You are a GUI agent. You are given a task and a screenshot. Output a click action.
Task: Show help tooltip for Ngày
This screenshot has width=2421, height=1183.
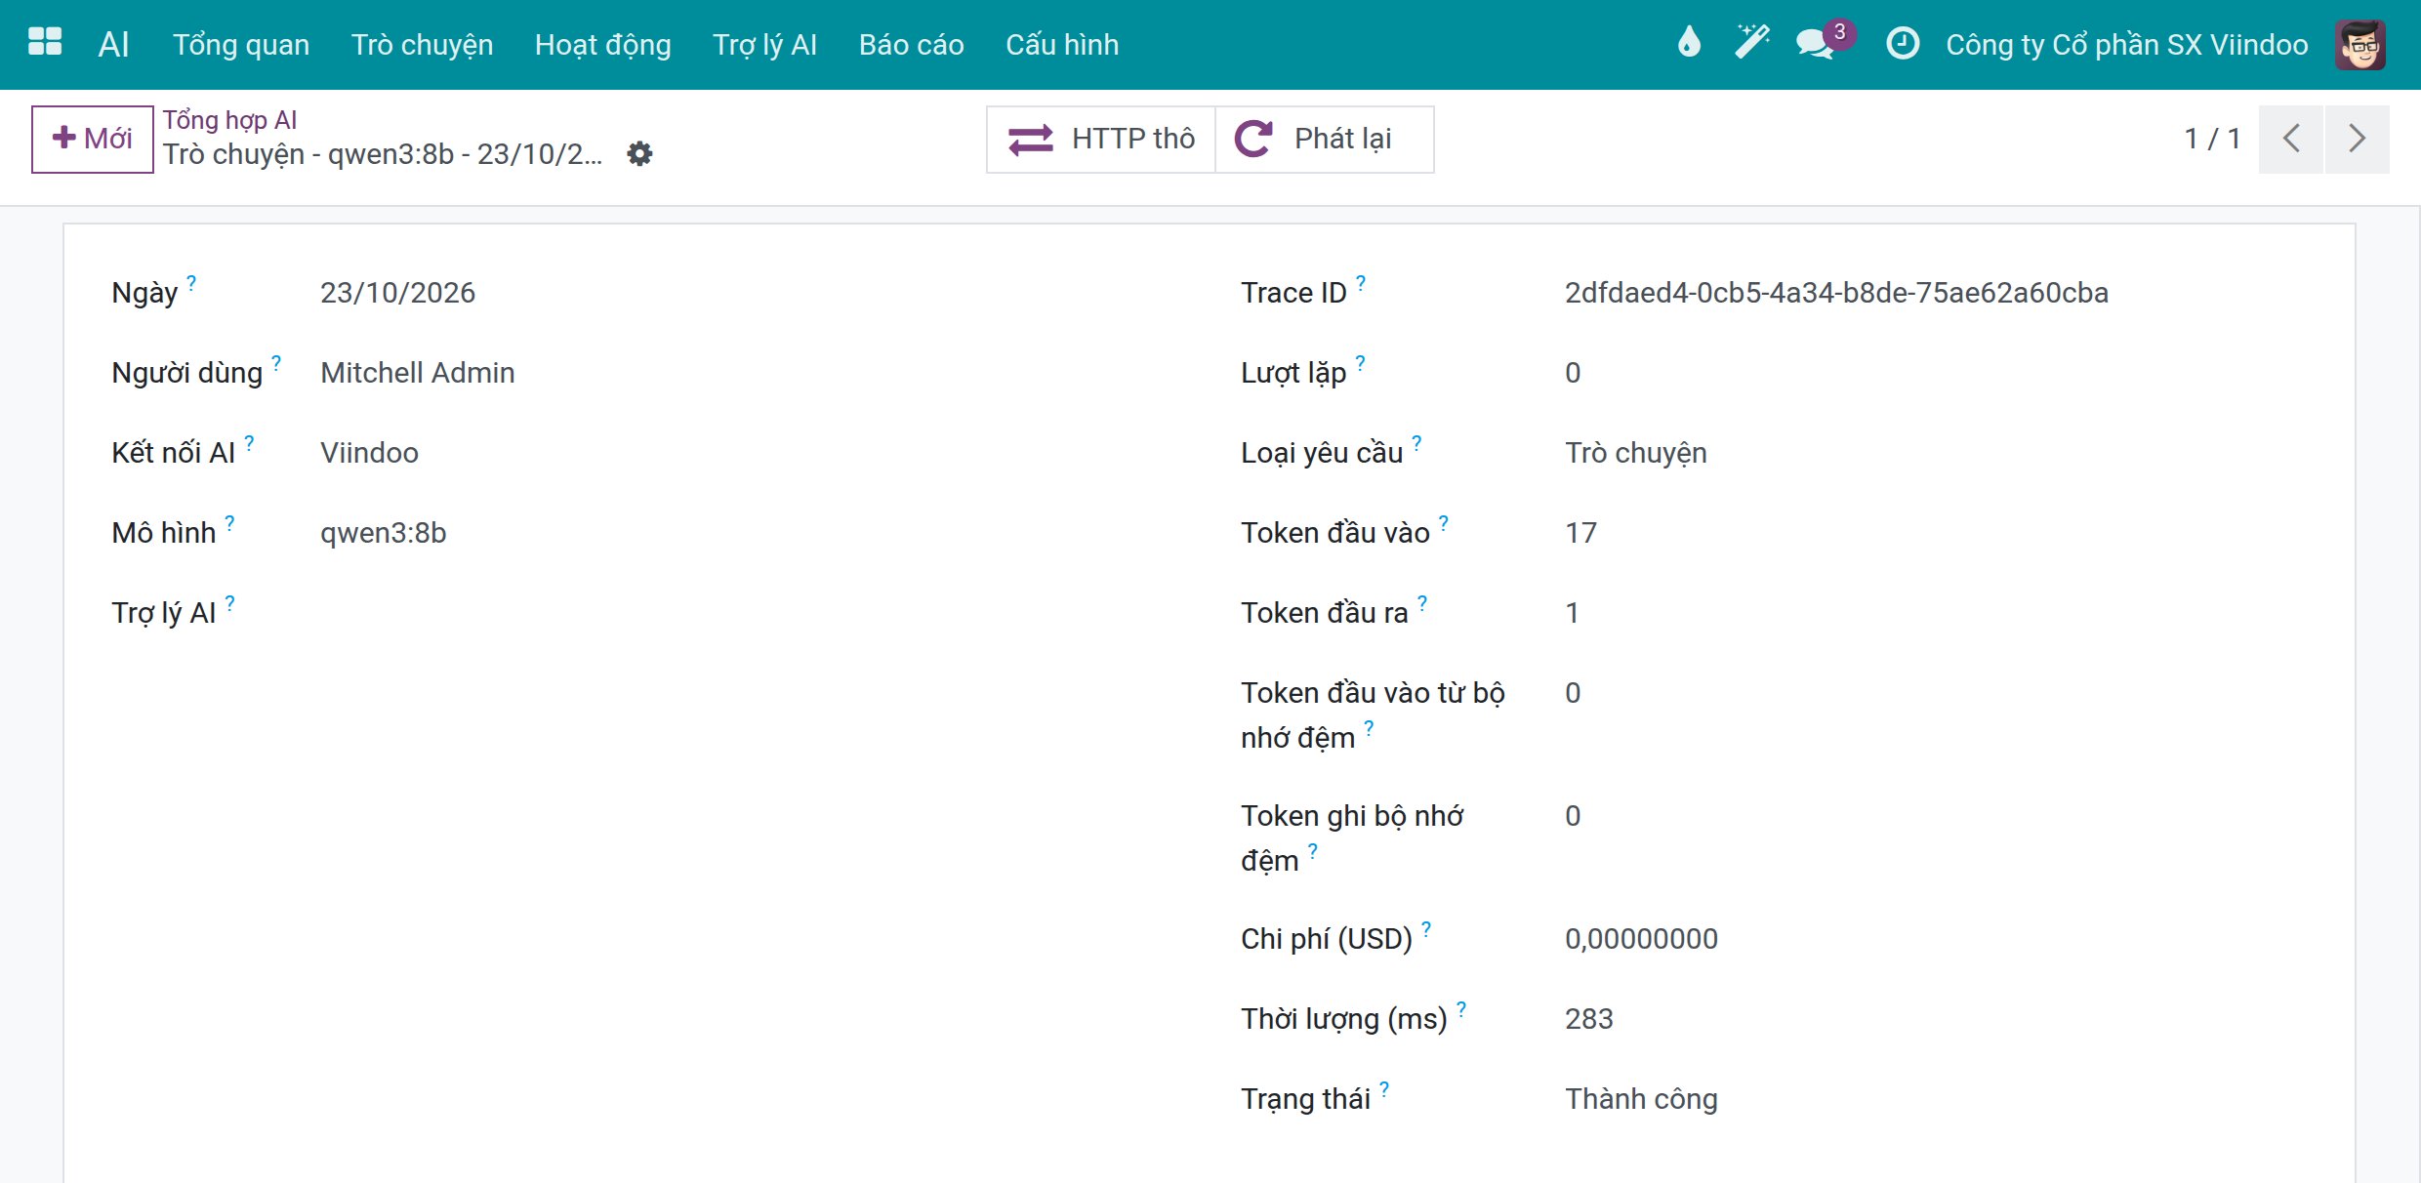pyautogui.click(x=191, y=282)
